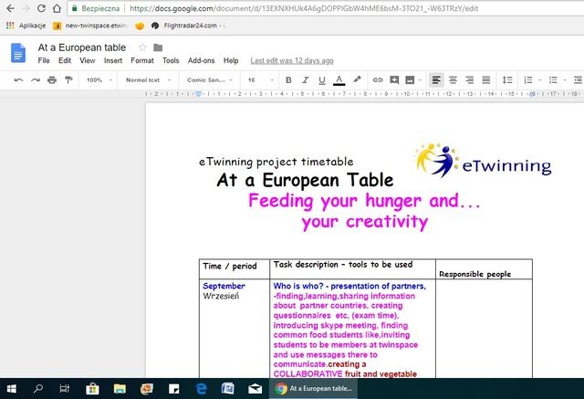
Task: Open the Windows Start menu
Action: tap(12, 389)
